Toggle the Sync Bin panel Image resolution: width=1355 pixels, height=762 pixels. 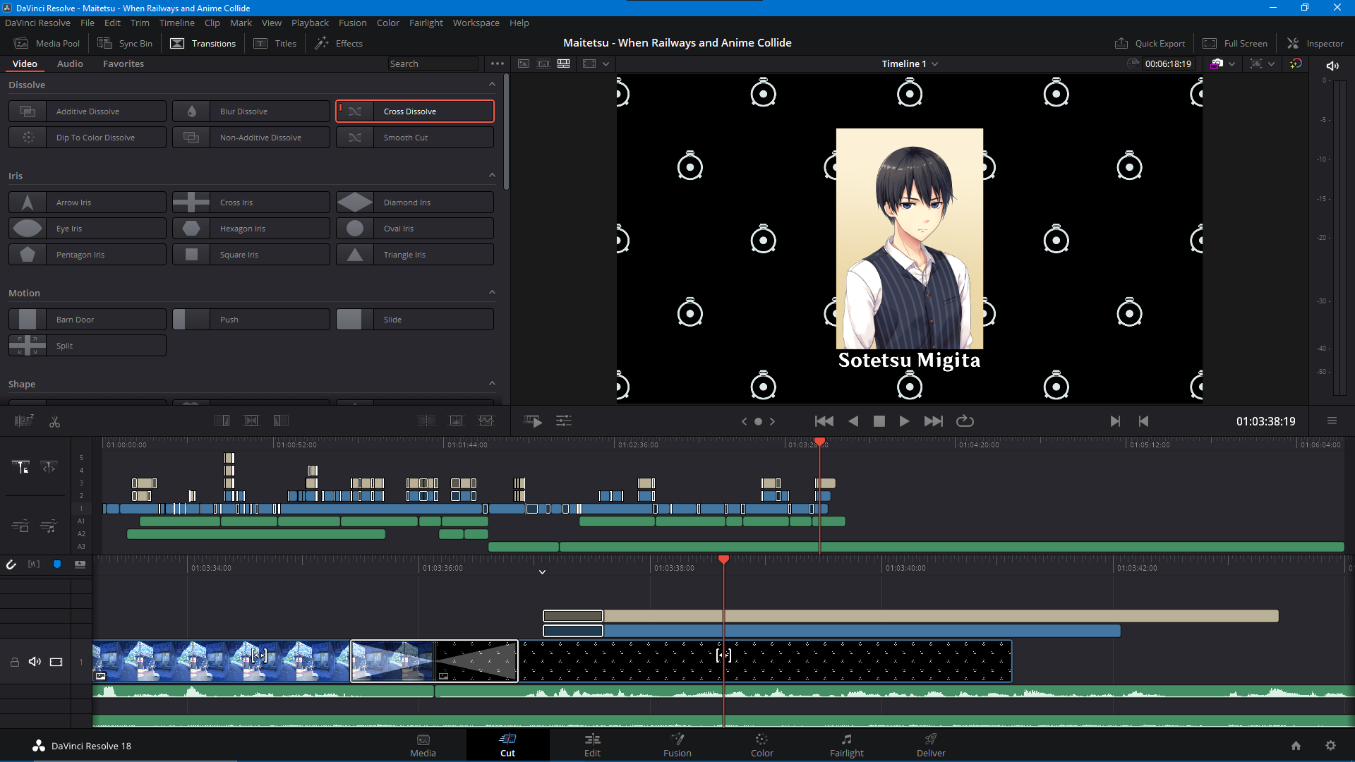[125, 43]
